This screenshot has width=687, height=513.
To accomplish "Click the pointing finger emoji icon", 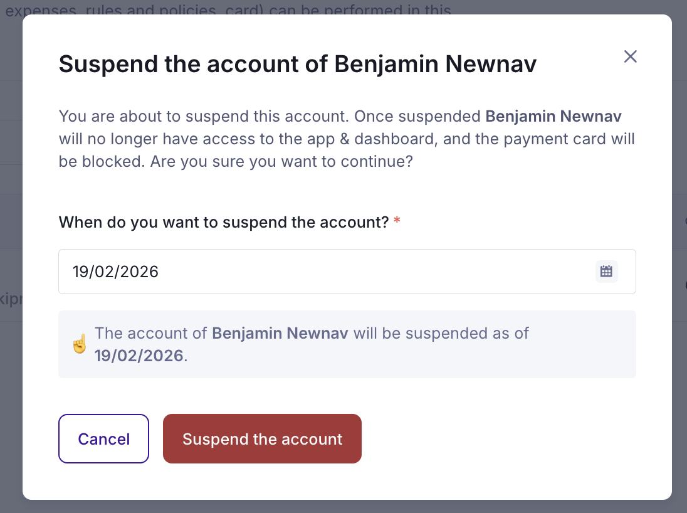I will [80, 344].
